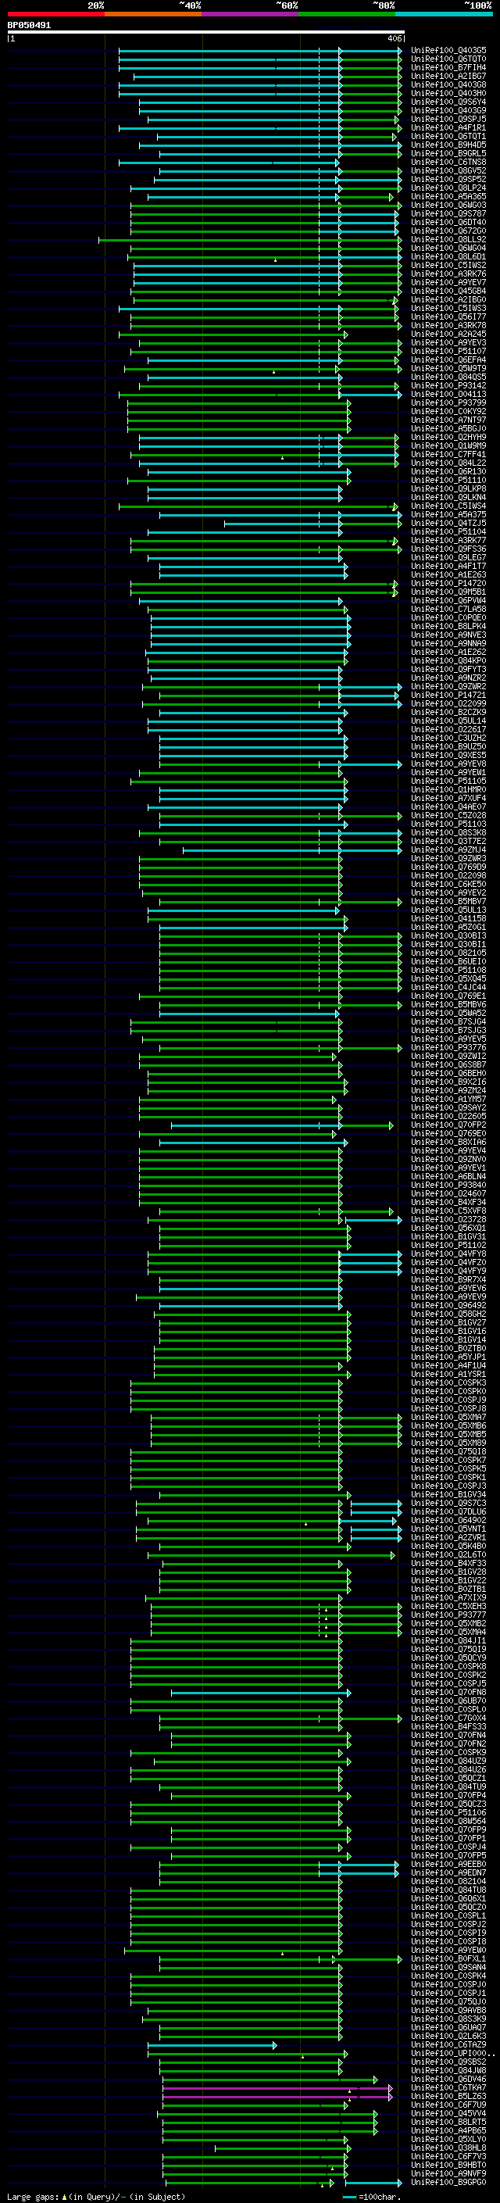Follow the UniRef100_Q6R130 label
This screenshot has width=500, height=2203.
[x=448, y=471]
